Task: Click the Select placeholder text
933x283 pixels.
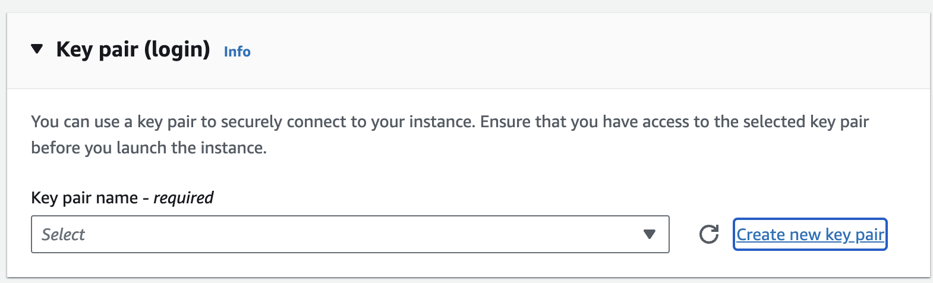Action: tap(63, 234)
